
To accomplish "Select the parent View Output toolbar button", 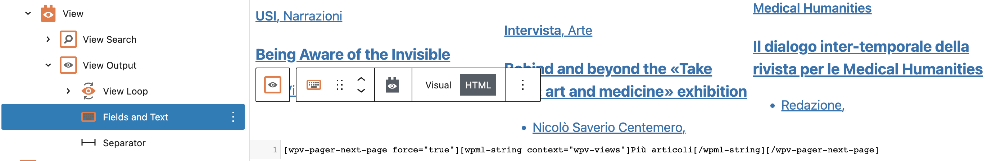I will pyautogui.click(x=273, y=85).
